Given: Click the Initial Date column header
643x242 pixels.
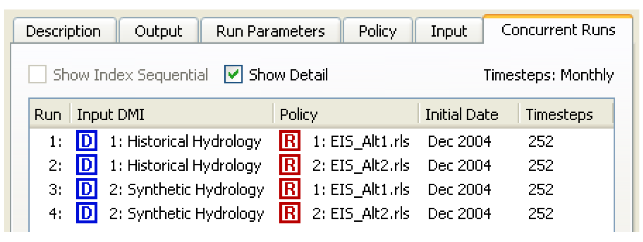Looking at the screenshot, I should pos(462,115).
